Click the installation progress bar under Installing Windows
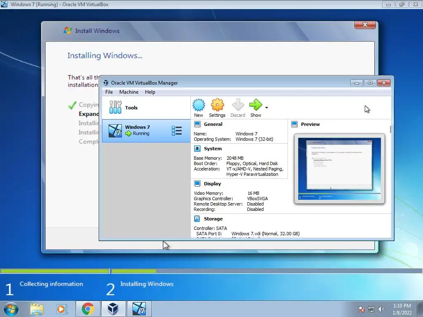This screenshot has height=317, width=423. click(267, 271)
